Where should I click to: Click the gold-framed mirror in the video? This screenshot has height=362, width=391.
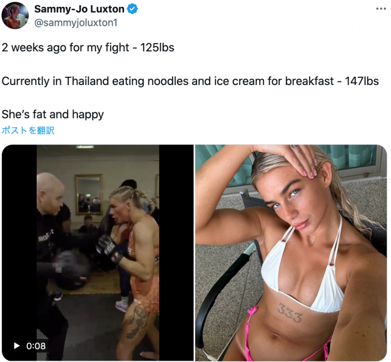pos(89,194)
